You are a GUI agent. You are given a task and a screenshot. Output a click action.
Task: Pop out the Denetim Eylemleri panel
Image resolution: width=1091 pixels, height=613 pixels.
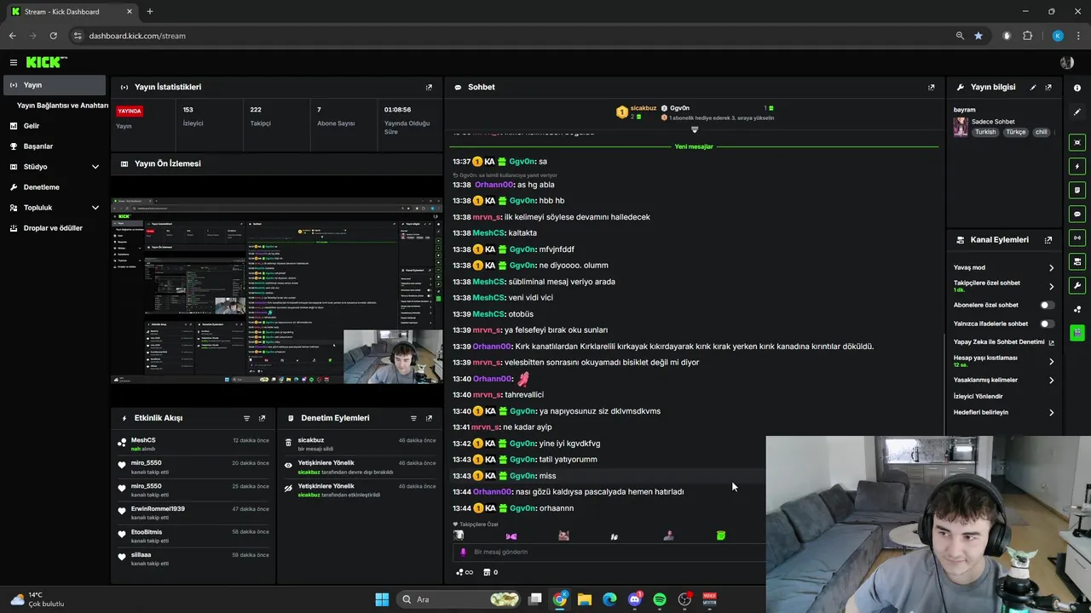[x=429, y=418]
